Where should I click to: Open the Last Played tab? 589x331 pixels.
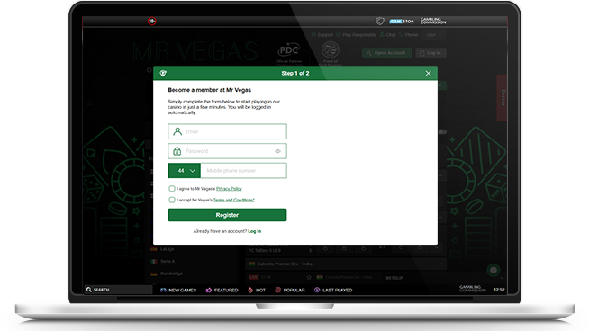point(333,291)
